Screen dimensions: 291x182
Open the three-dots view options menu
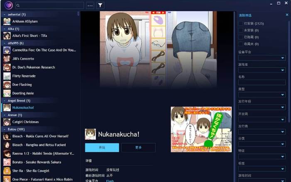(90, 5)
